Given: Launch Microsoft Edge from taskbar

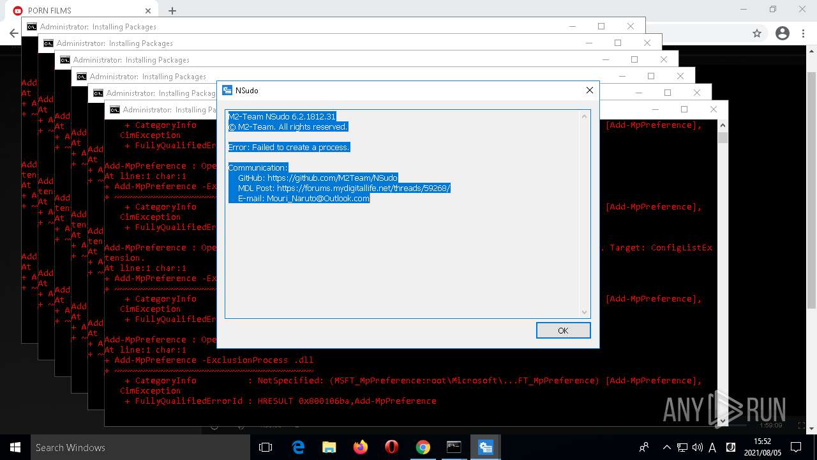Looking at the screenshot, I should pyautogui.click(x=298, y=447).
